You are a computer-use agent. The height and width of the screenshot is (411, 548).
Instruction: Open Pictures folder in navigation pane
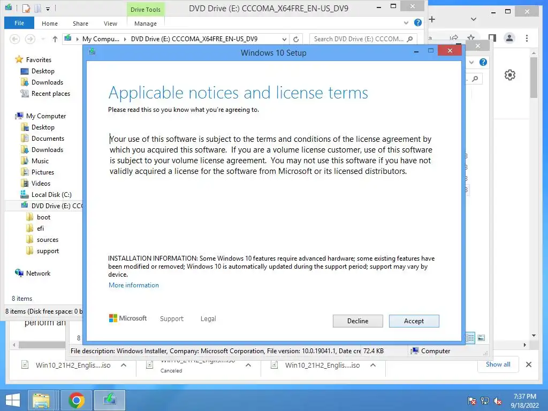pos(43,172)
